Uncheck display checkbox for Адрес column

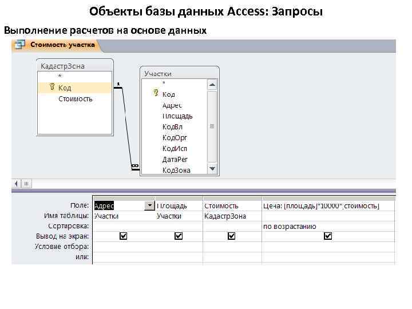click(123, 236)
